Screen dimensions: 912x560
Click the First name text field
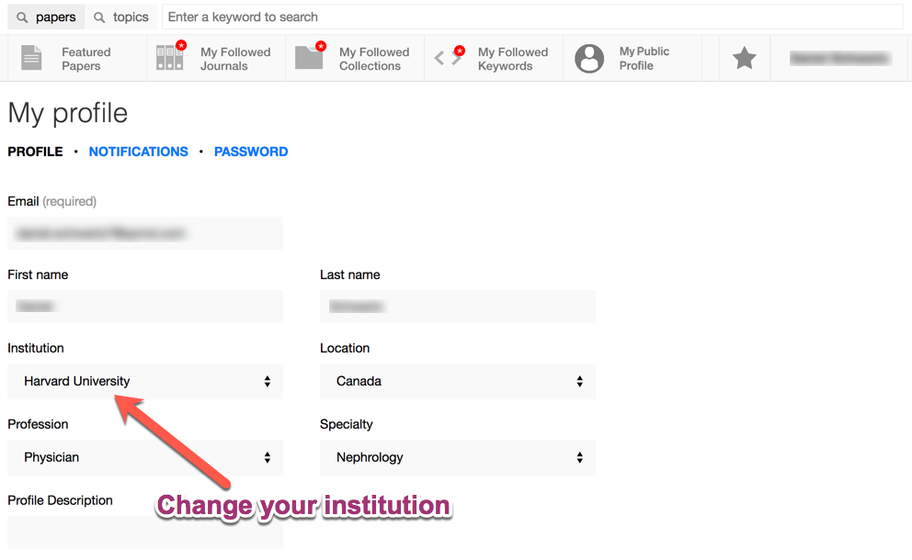click(144, 306)
